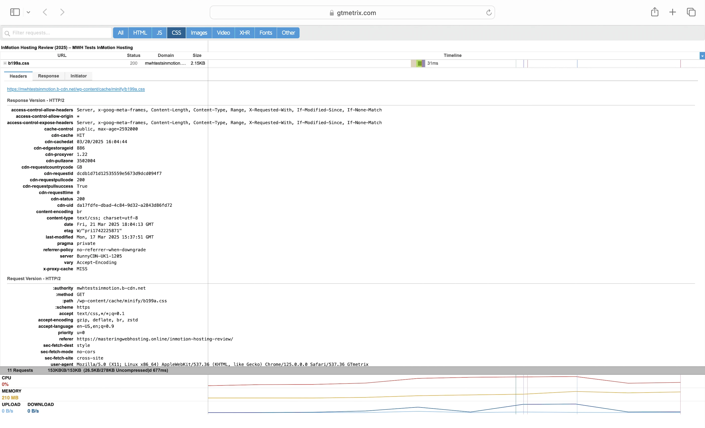This screenshot has width=705, height=428.
Task: Click the green waterfall bar for b199a.css
Action: tap(419, 64)
